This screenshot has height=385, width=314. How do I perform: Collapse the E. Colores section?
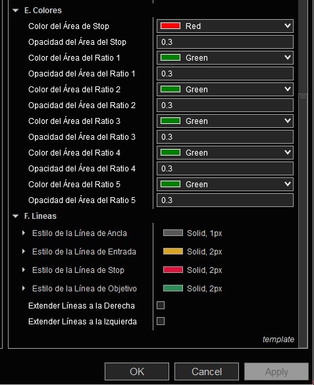tap(15, 11)
